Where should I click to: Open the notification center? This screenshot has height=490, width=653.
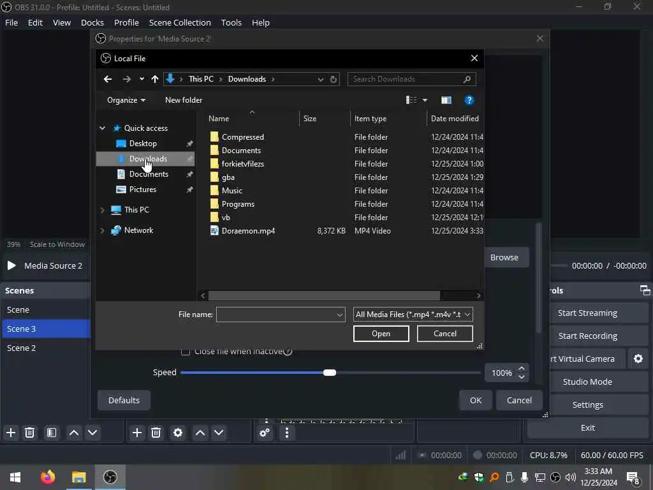tap(633, 477)
